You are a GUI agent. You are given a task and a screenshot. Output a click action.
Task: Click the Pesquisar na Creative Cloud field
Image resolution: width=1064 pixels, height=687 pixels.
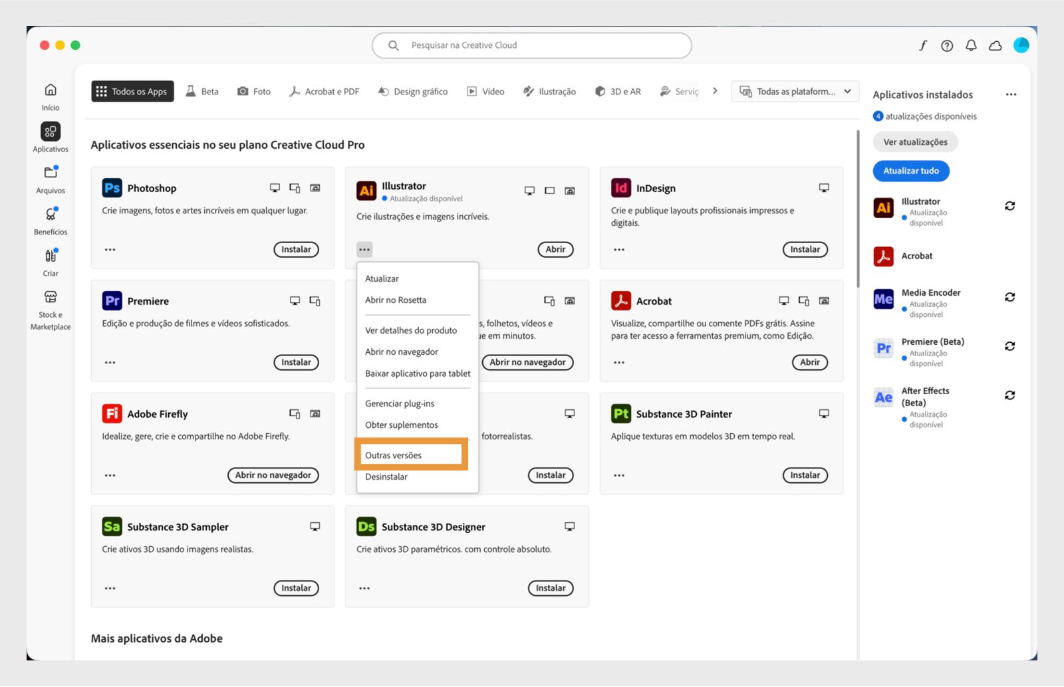[x=532, y=45]
